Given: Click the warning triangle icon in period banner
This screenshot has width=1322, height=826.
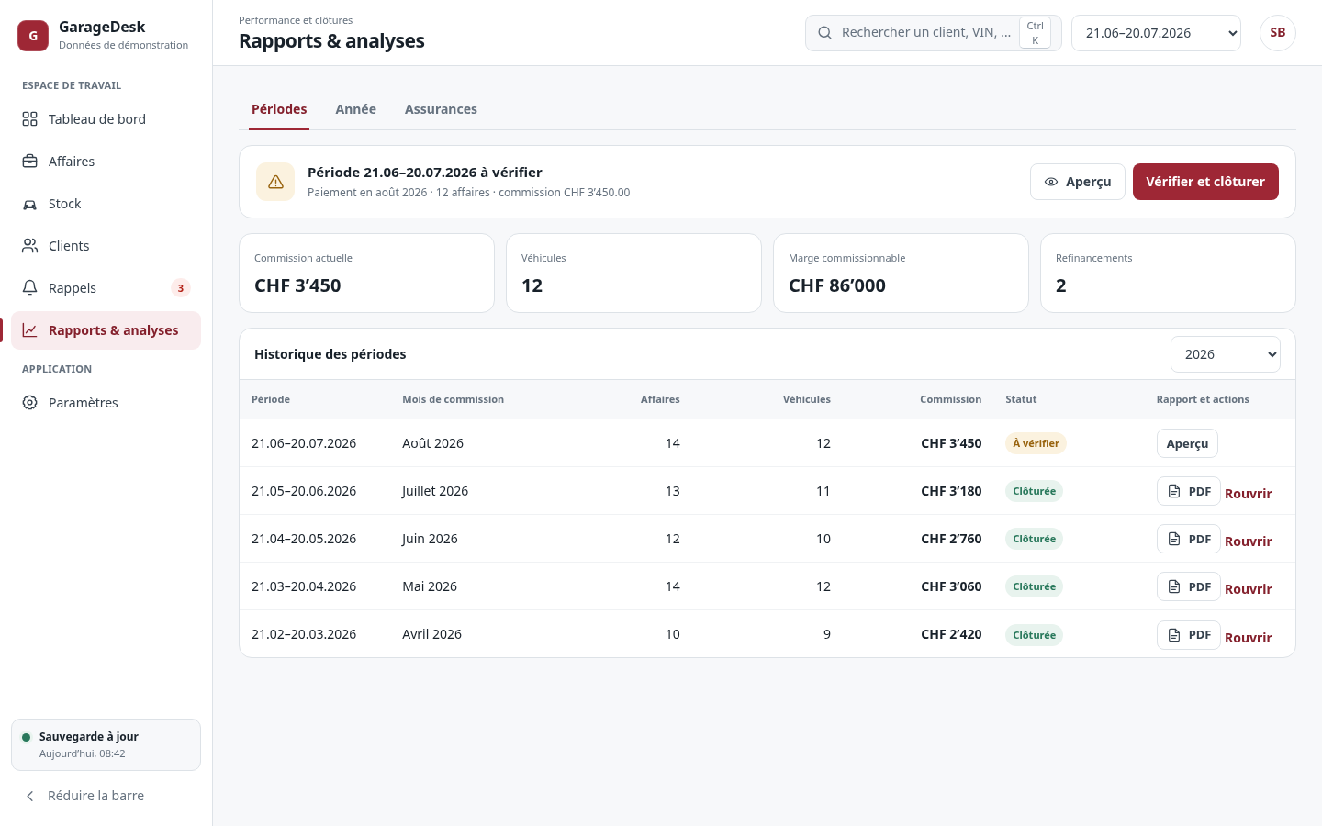Looking at the screenshot, I should (275, 182).
